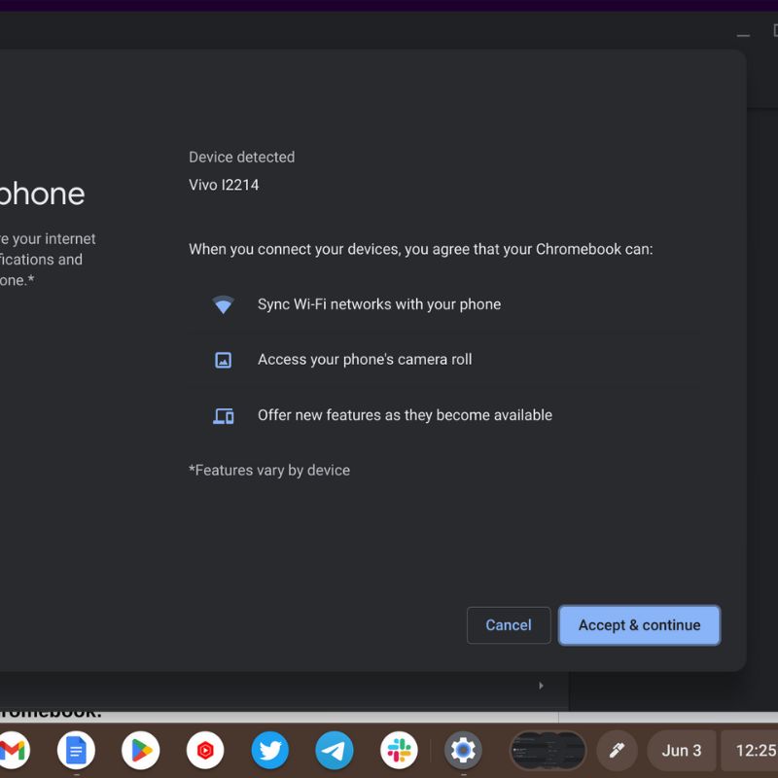Open Telegram from the shelf

pos(335,750)
